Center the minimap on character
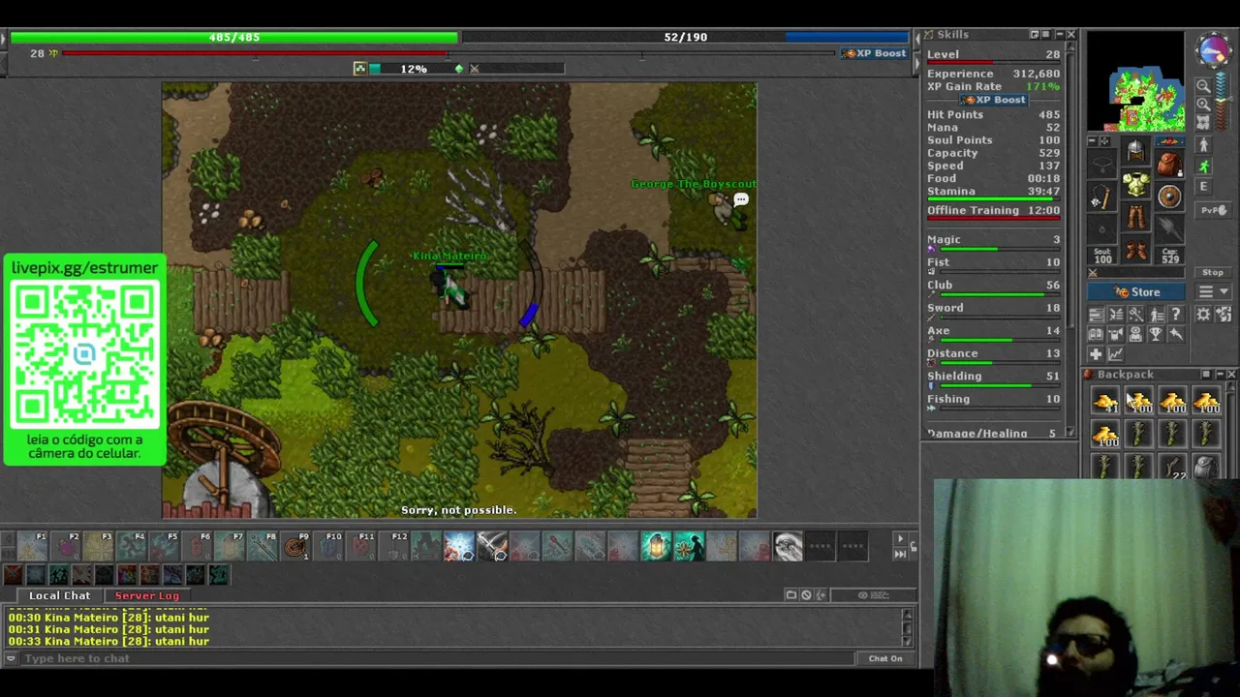Screen dimensions: 1240x697 point(1203,122)
